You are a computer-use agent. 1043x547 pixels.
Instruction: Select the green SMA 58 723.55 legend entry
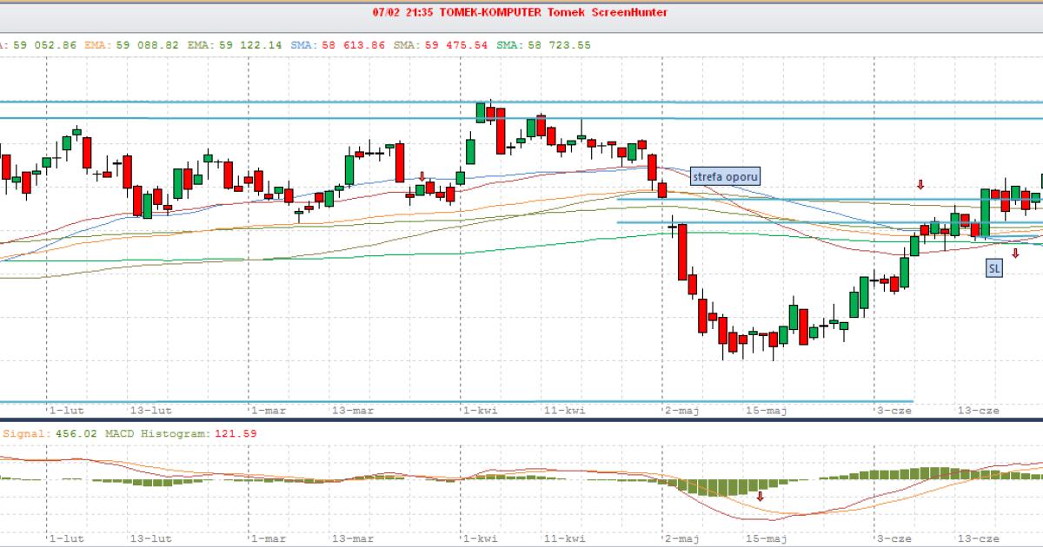tap(543, 43)
